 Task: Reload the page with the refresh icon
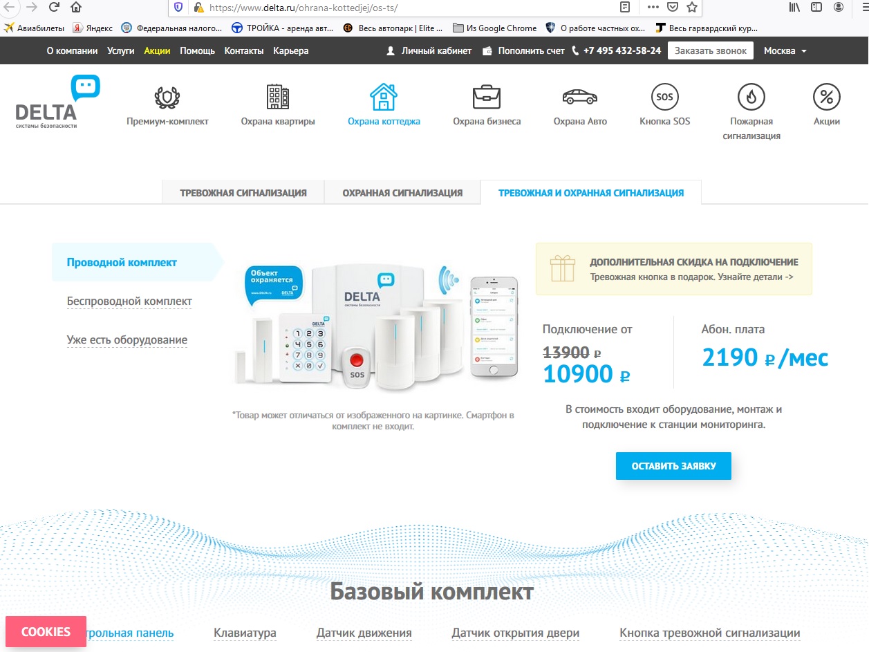pos(54,7)
